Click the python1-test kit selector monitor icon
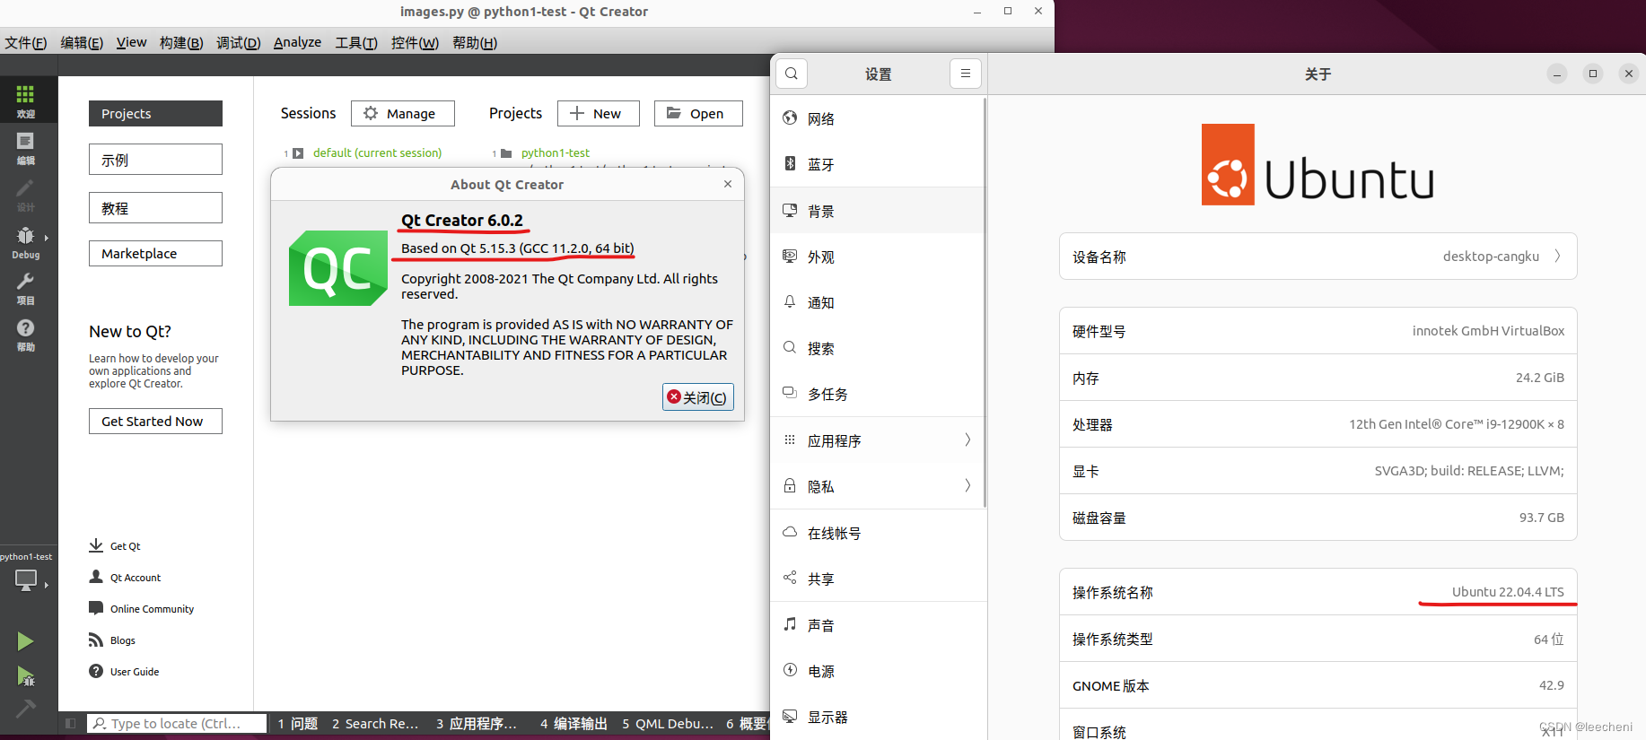This screenshot has width=1646, height=740. click(x=26, y=580)
